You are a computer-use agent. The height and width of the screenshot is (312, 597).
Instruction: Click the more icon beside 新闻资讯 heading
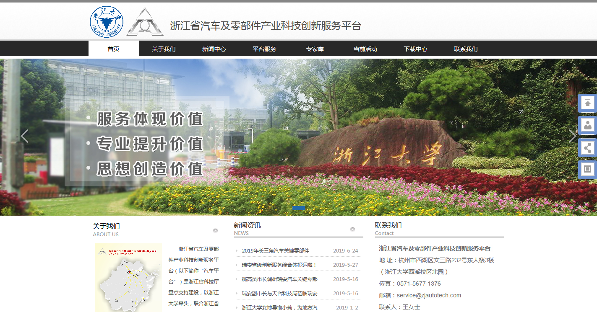pos(352,229)
